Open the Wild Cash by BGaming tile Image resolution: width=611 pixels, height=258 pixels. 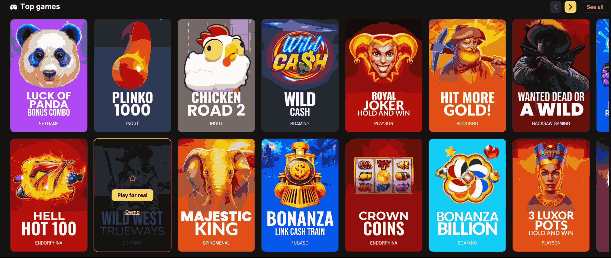(300, 75)
